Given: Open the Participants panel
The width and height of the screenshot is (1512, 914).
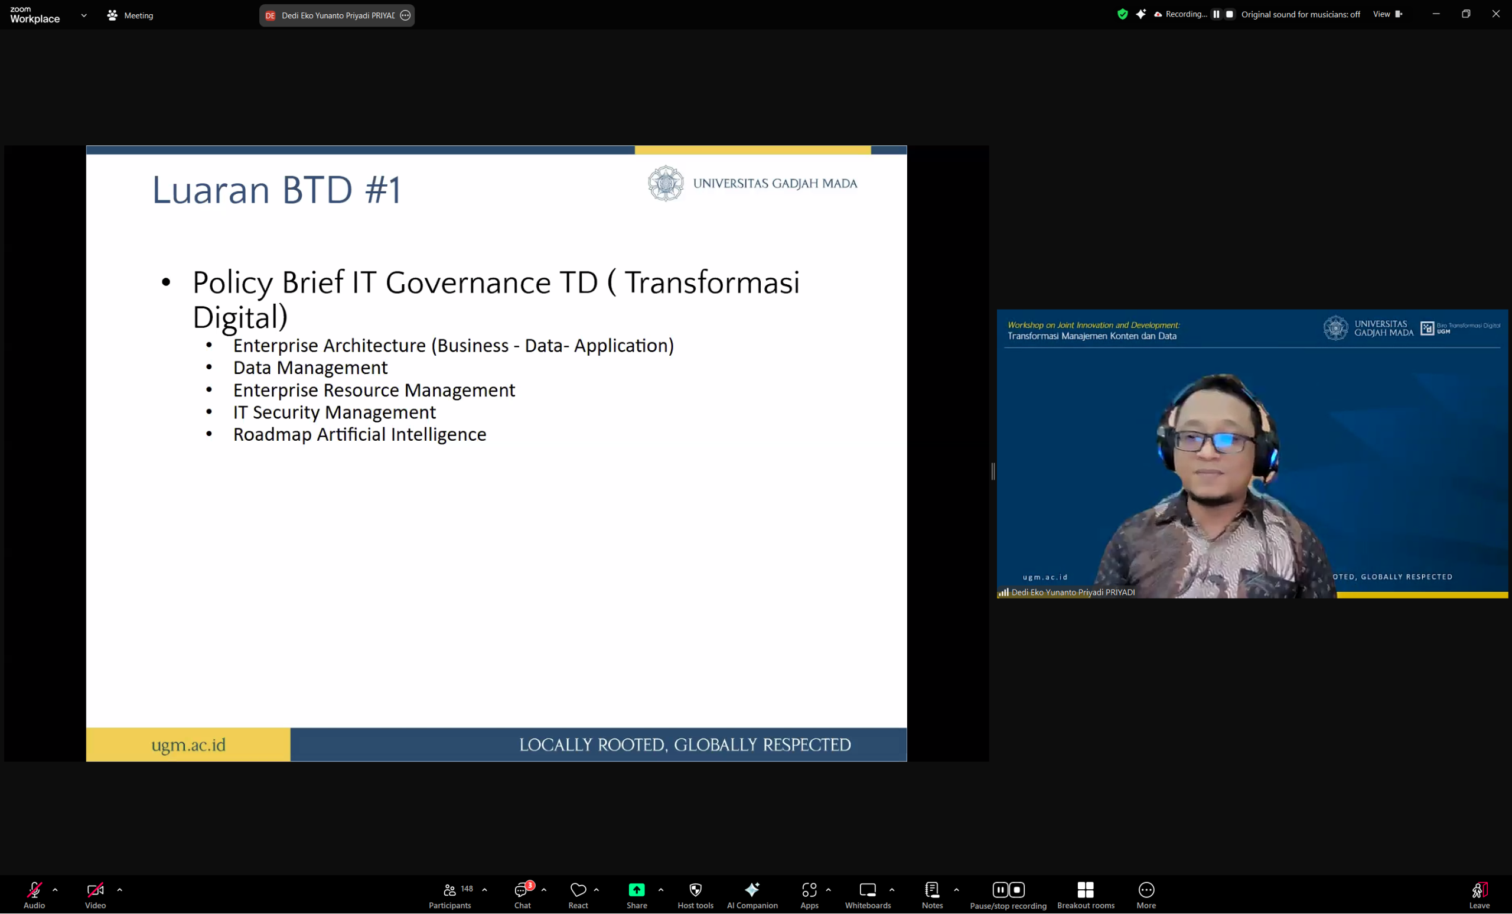Looking at the screenshot, I should [450, 895].
